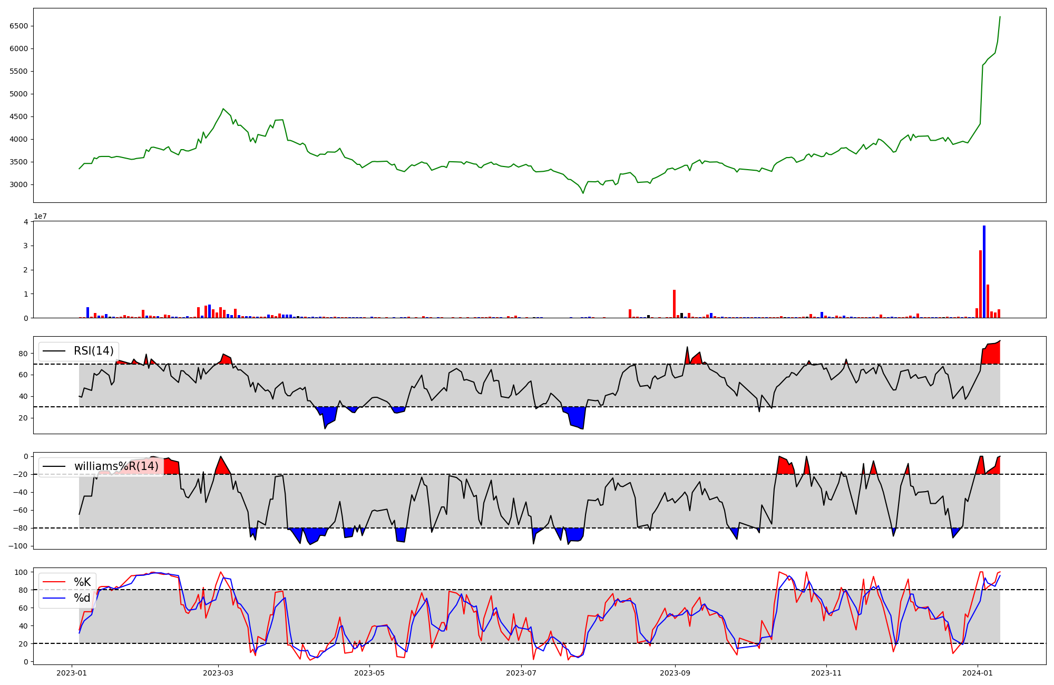This screenshot has height=685, width=1054.
Task: Click the %d legend entry
Action: (82, 598)
